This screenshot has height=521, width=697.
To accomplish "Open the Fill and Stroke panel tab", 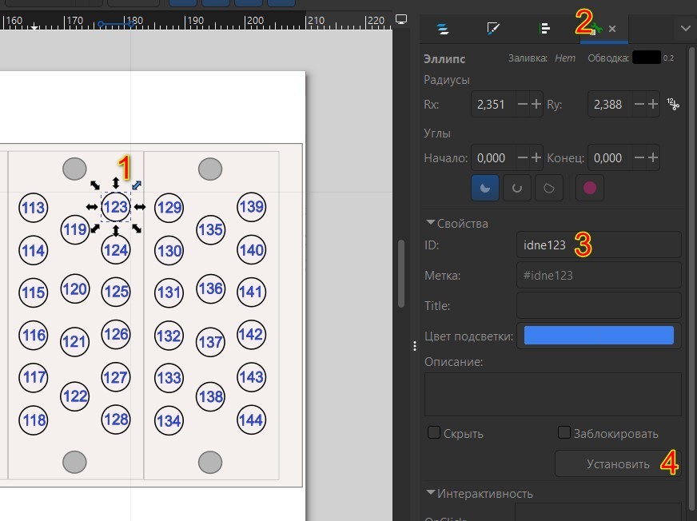I will pos(493,29).
